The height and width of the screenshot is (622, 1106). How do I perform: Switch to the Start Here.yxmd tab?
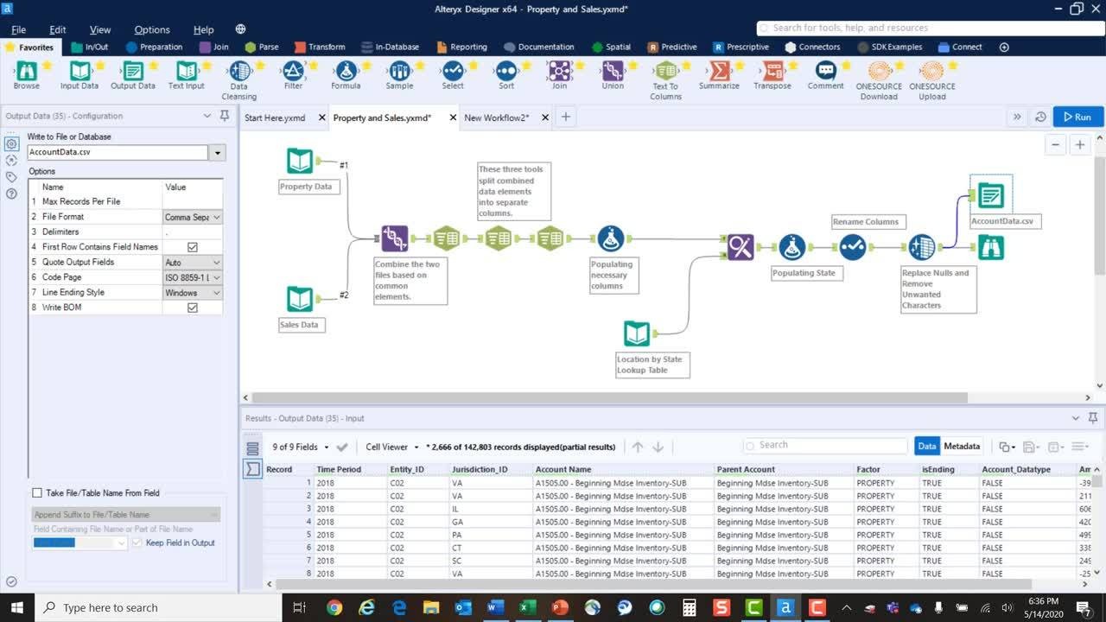(275, 117)
